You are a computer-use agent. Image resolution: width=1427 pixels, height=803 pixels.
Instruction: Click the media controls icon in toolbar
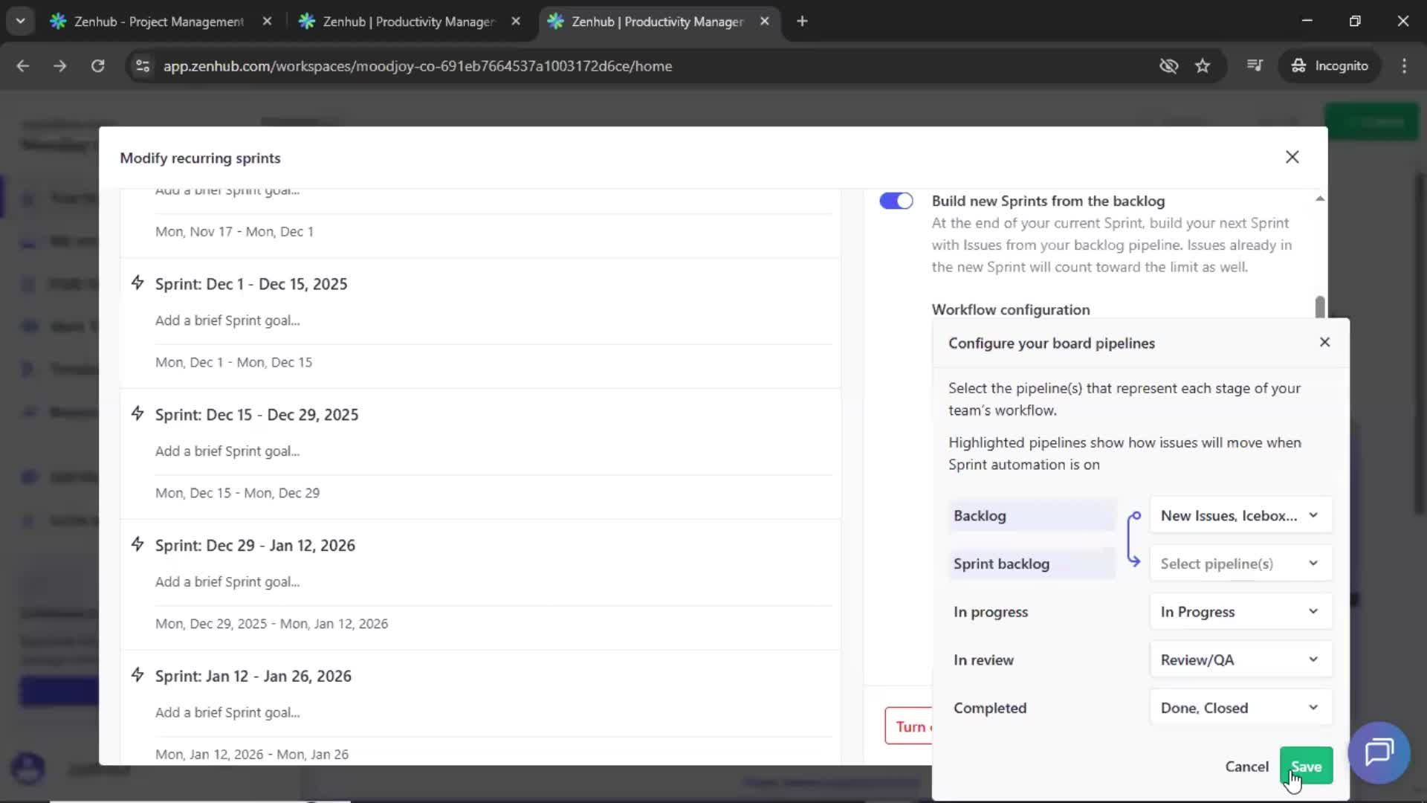coord(1255,65)
